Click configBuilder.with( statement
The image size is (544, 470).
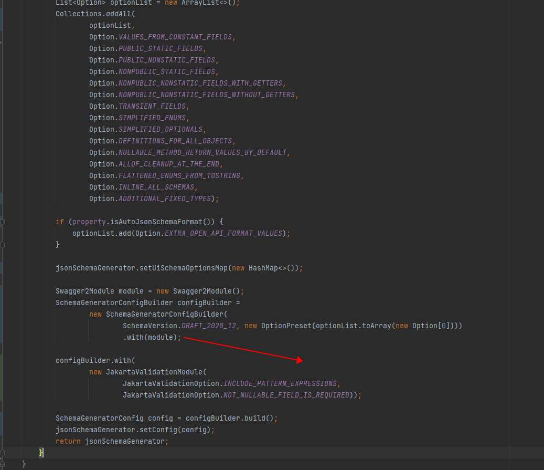95,360
